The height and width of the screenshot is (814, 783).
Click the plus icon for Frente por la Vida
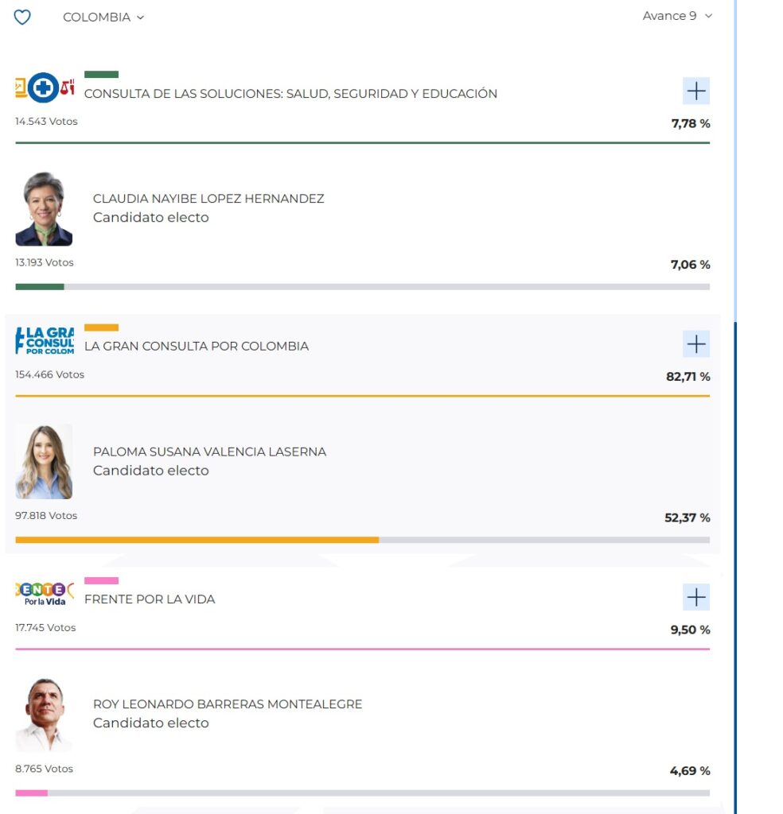coord(695,597)
